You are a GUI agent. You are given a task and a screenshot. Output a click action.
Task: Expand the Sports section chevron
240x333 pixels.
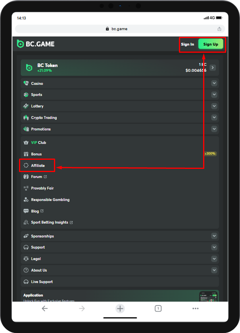(214, 95)
